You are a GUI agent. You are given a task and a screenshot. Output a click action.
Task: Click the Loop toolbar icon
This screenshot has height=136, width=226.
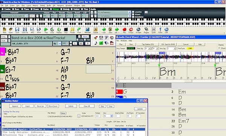pos(52,30)
